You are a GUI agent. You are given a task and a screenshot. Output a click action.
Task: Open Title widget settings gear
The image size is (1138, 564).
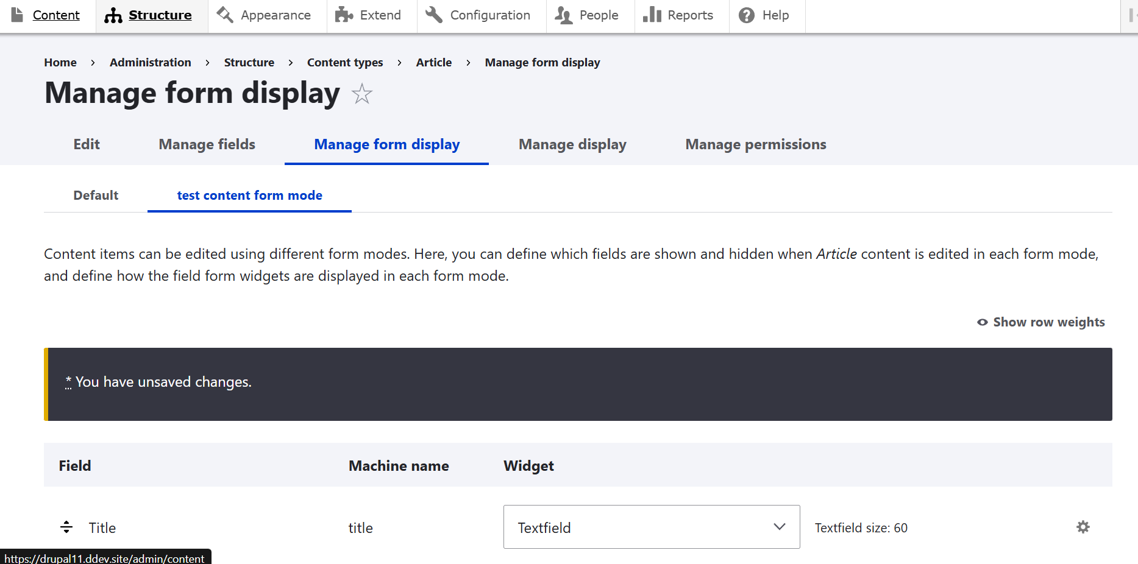pyautogui.click(x=1083, y=527)
